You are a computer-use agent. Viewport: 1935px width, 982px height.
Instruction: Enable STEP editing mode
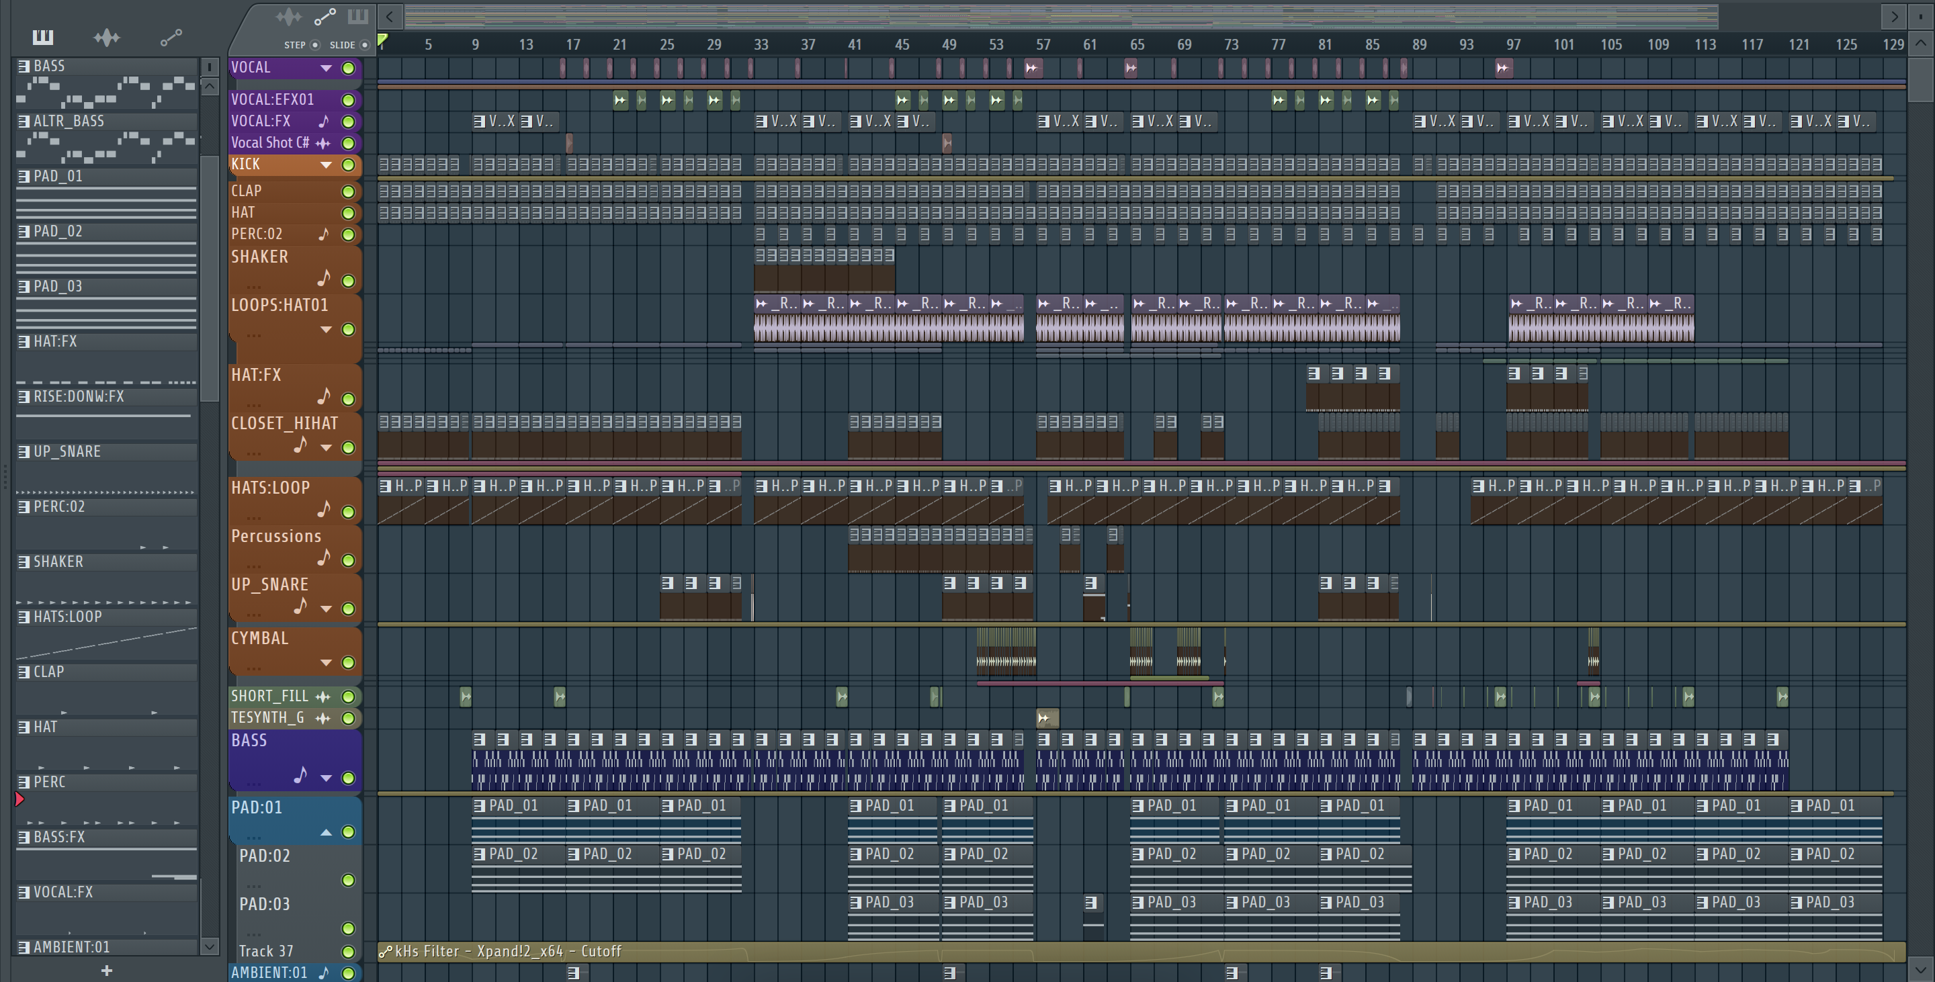pos(314,45)
